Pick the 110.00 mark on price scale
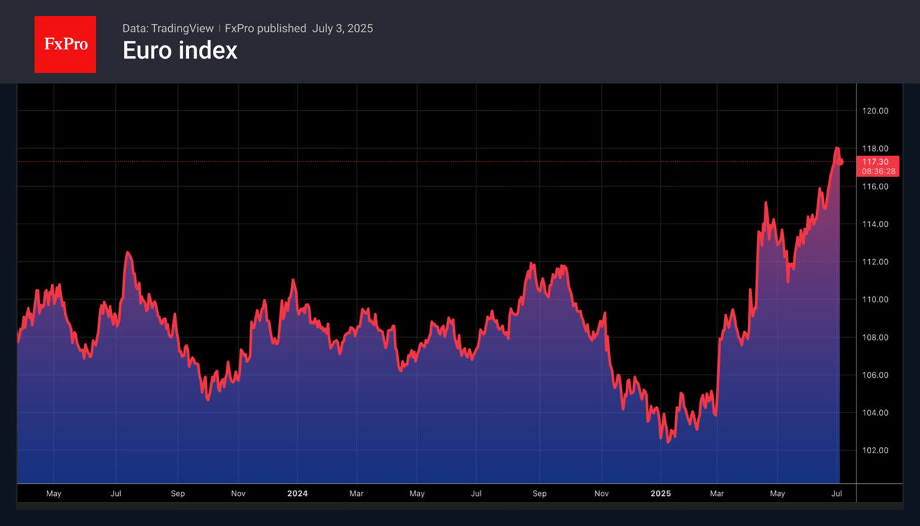 [875, 300]
